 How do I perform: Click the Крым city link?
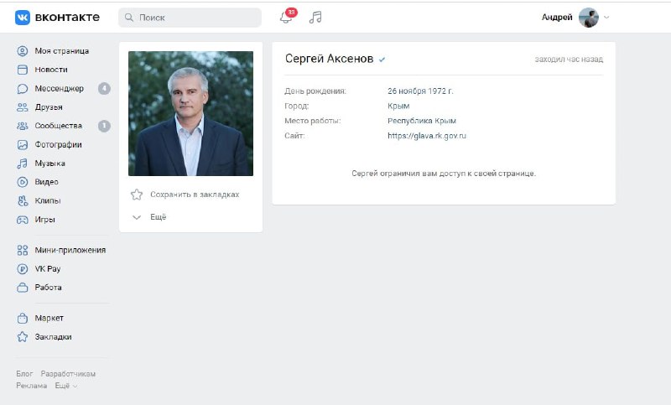click(x=398, y=106)
